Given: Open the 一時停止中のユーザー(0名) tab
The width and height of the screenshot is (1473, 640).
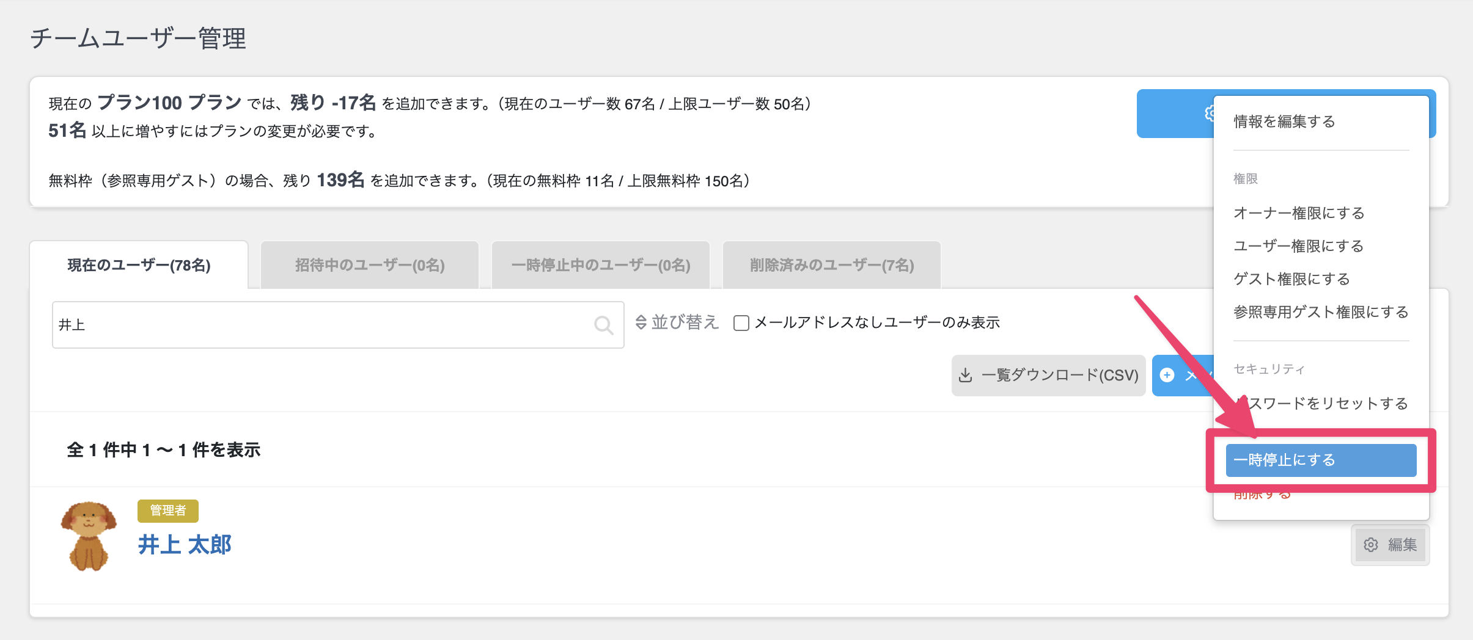Looking at the screenshot, I should click(601, 265).
